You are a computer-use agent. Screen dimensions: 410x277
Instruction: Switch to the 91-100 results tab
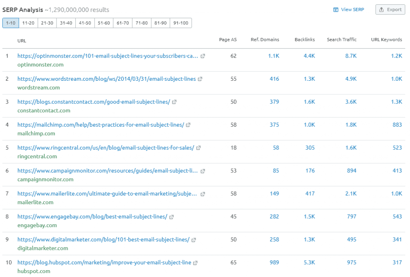pyautogui.click(x=181, y=23)
